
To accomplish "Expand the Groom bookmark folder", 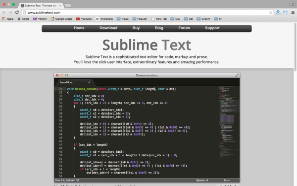I will coord(203,19).
